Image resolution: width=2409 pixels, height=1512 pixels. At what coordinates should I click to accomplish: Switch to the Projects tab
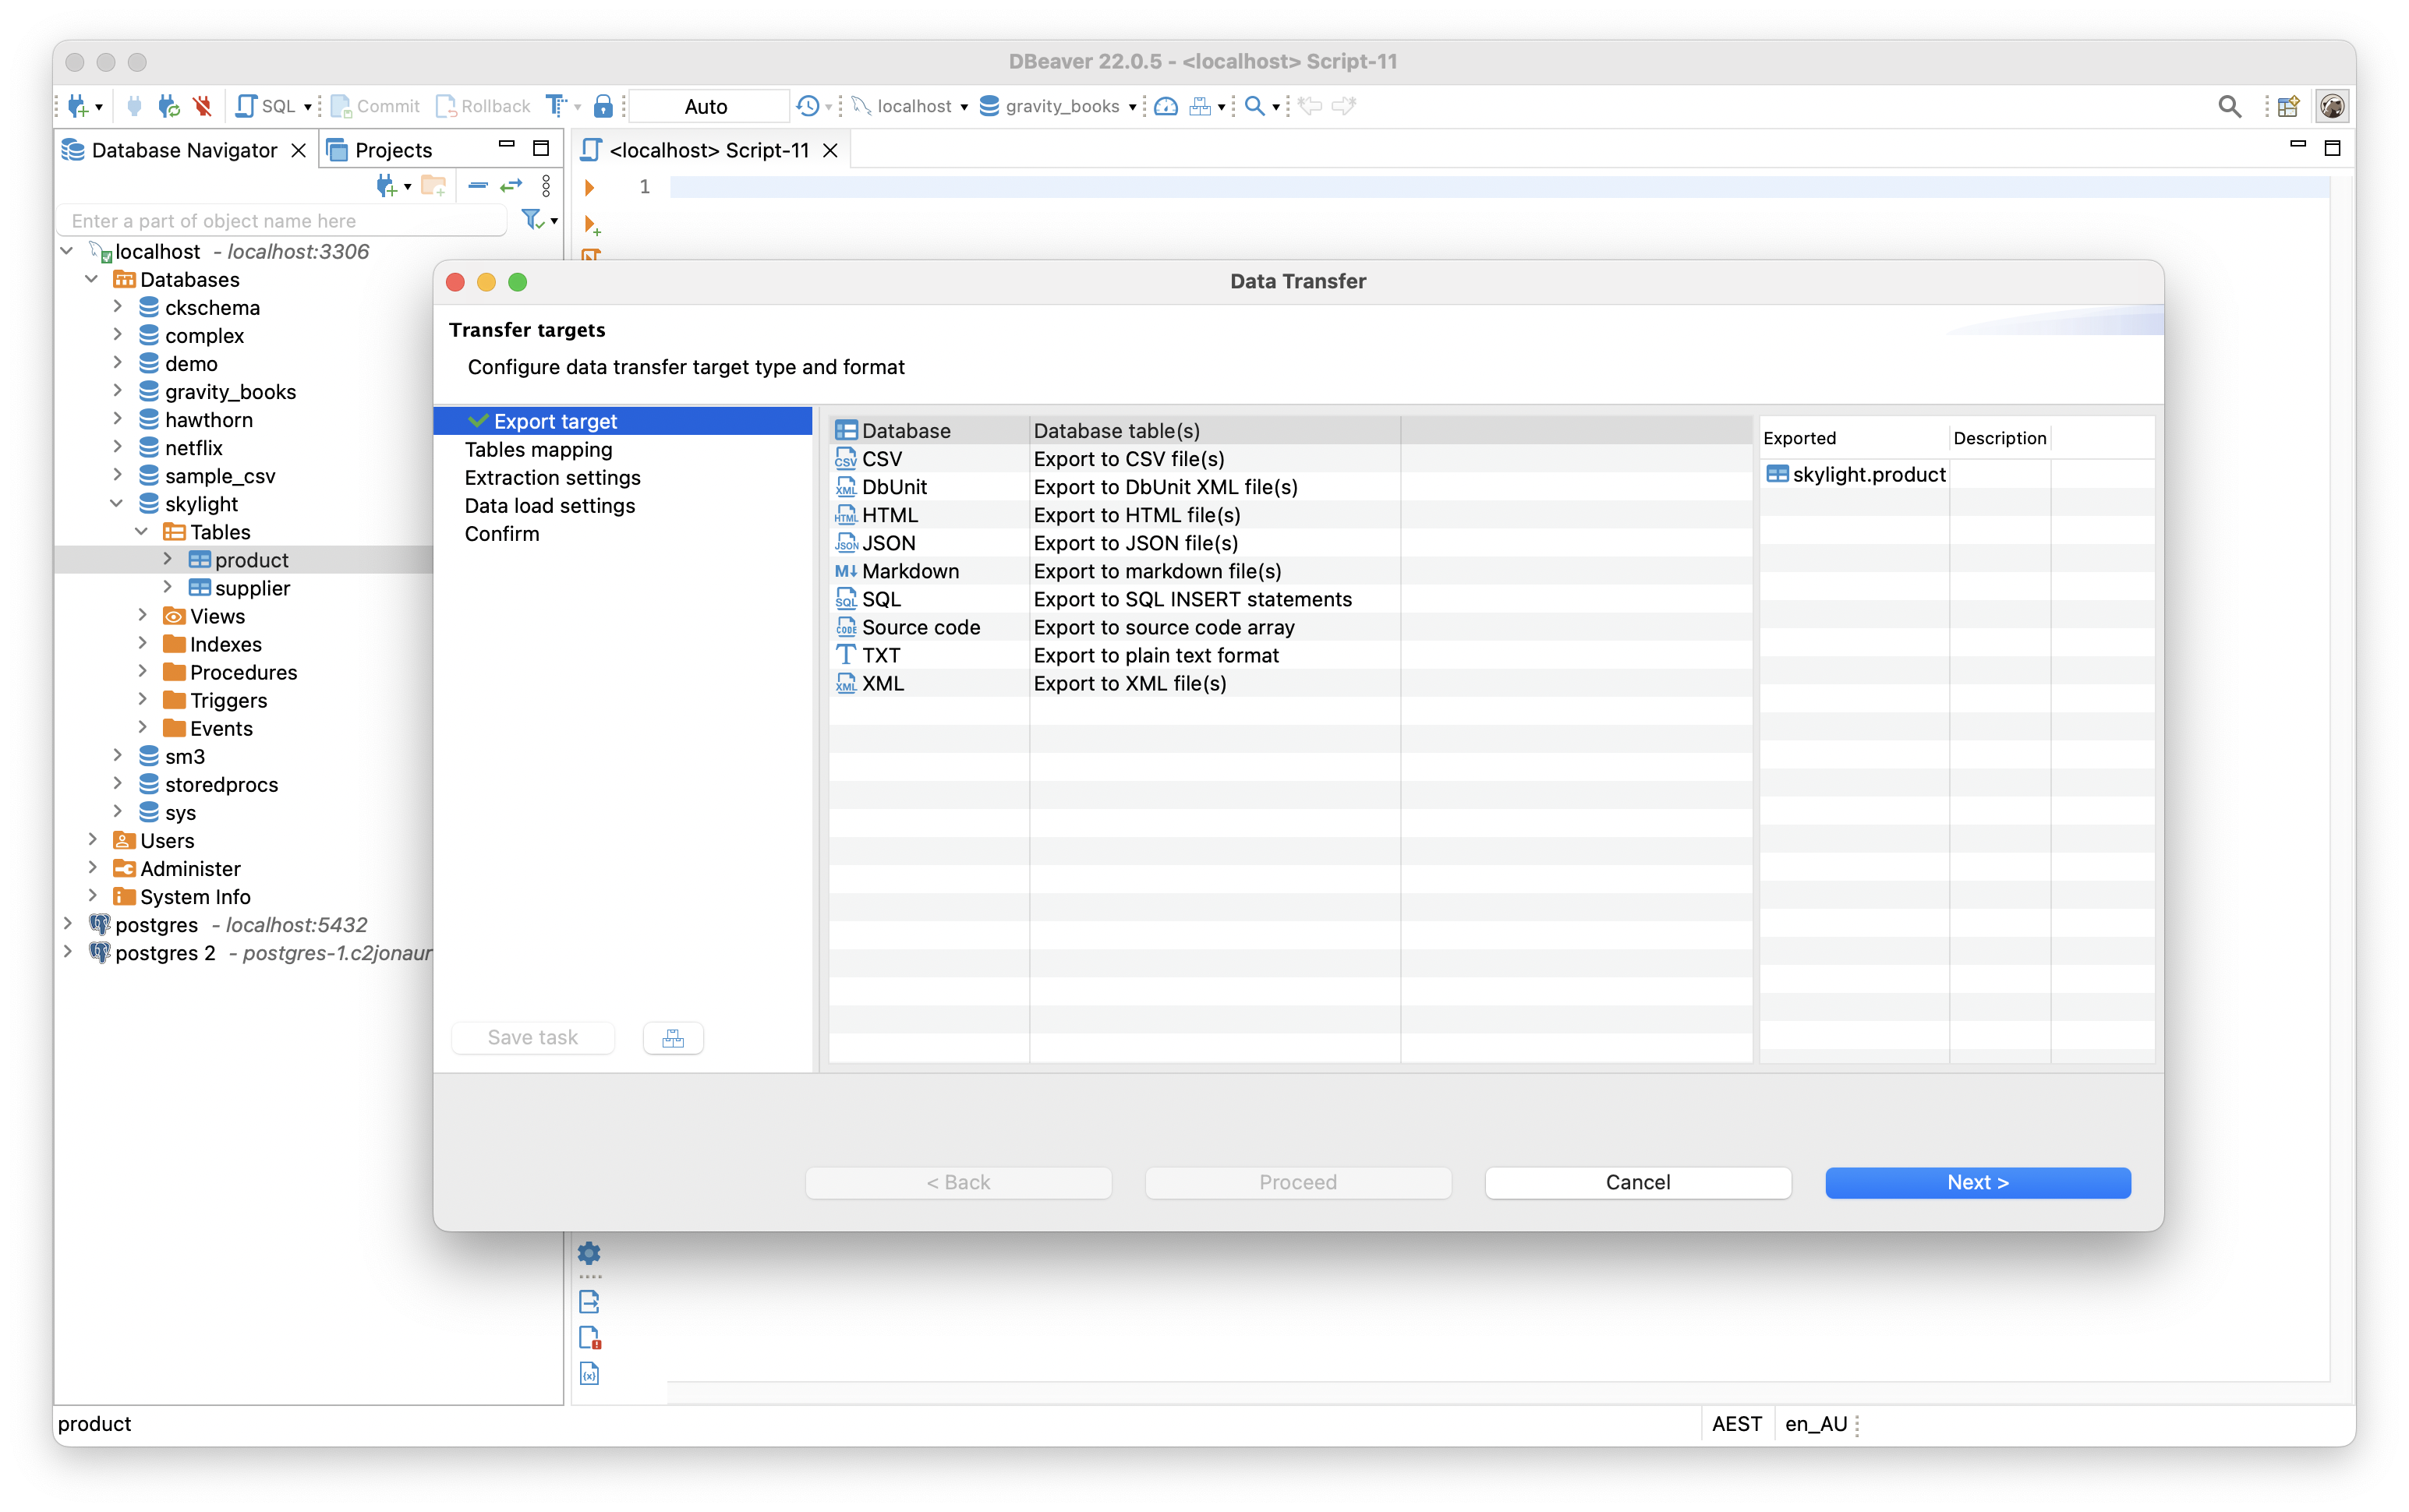click(x=392, y=150)
